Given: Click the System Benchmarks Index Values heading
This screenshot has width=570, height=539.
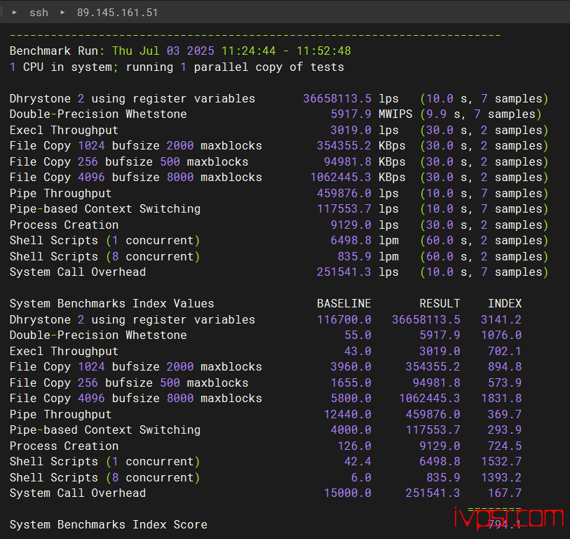Looking at the screenshot, I should [111, 304].
